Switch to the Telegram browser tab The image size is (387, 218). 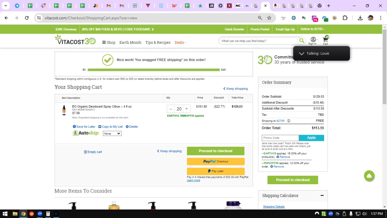tap(17, 6)
